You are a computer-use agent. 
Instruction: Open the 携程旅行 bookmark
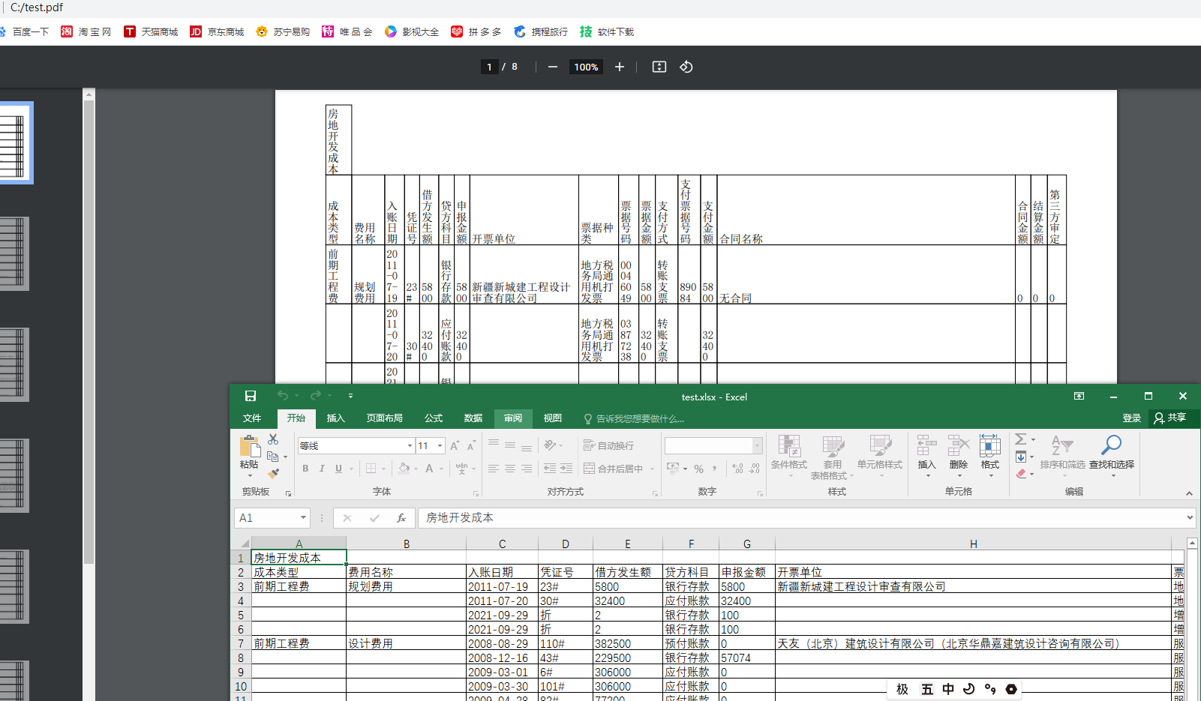point(541,31)
